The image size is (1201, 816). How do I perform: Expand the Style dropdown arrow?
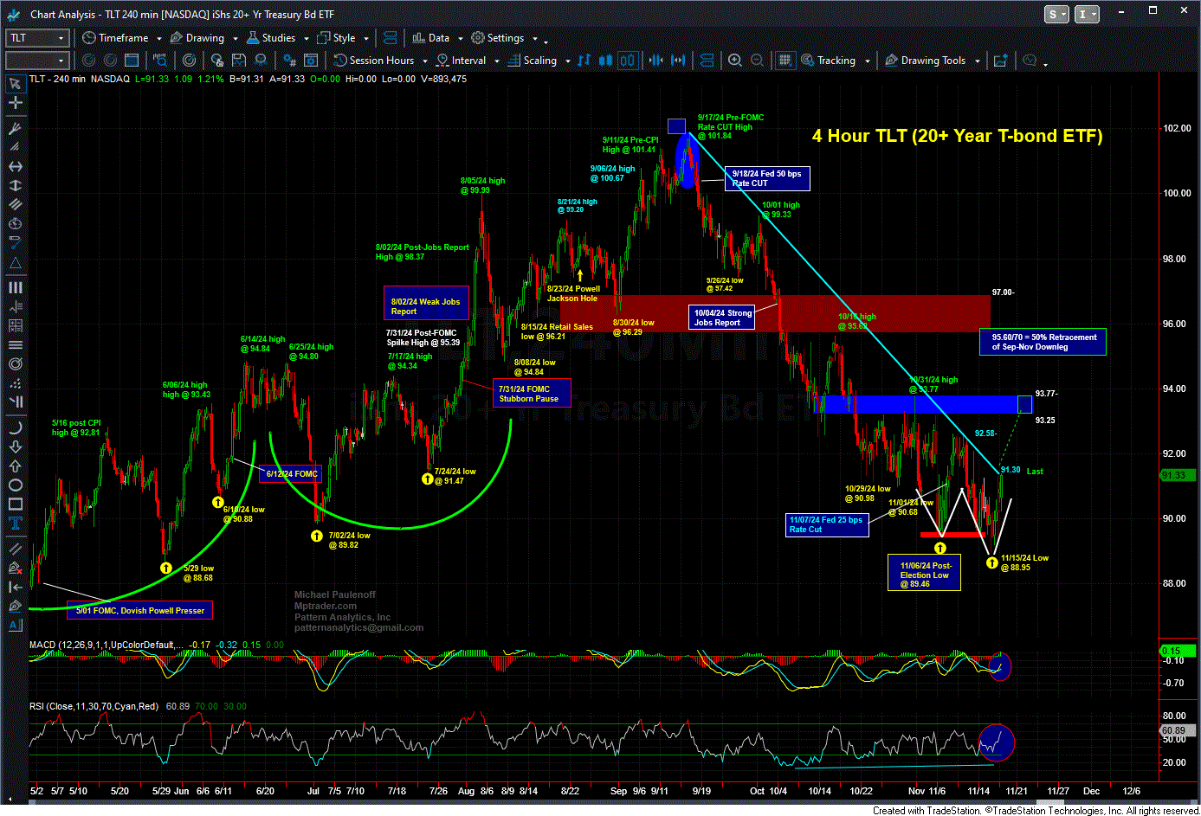[365, 38]
